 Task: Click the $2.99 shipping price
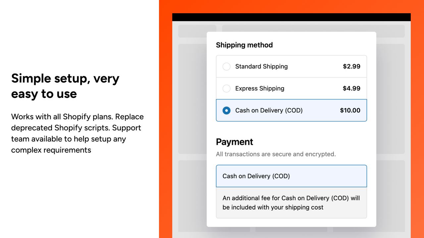coord(351,66)
